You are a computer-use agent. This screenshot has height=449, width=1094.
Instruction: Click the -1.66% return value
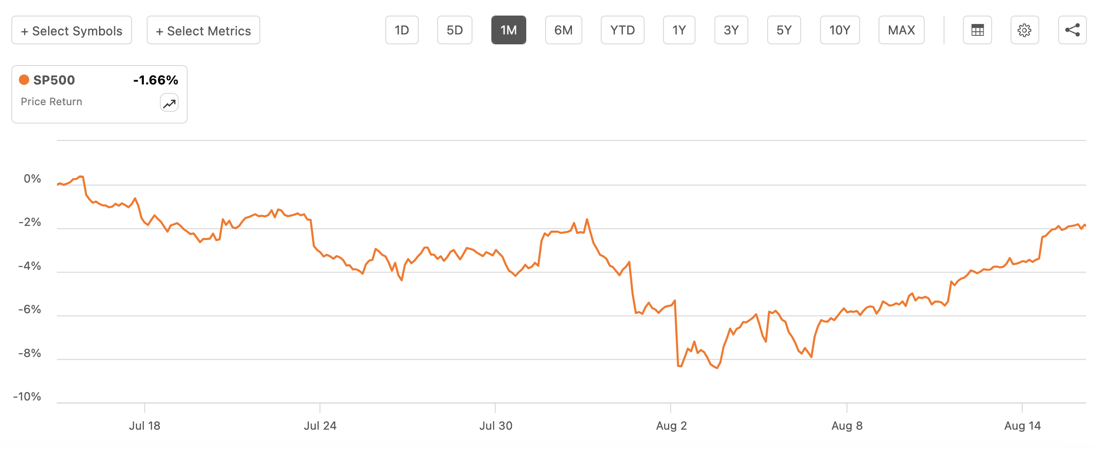[156, 80]
